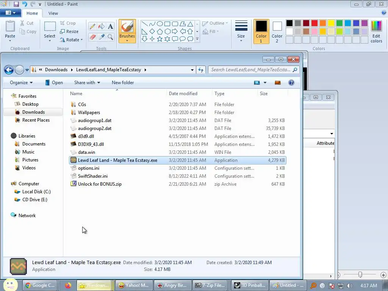Show the preview pane in Explorer
This screenshot has width=388, height=291.
(x=278, y=83)
